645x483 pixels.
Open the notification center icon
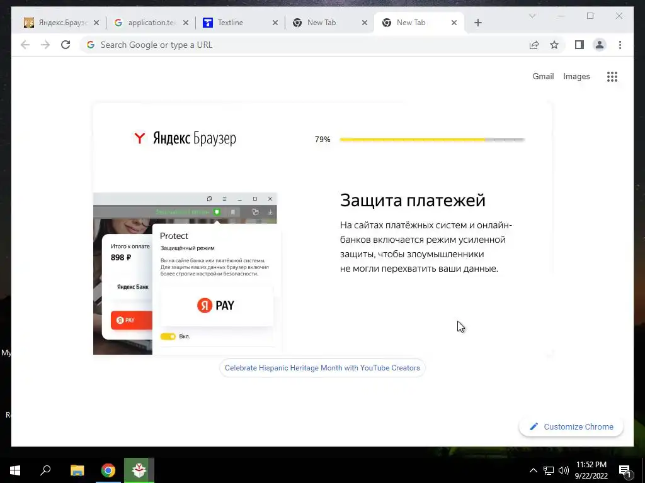click(x=625, y=471)
